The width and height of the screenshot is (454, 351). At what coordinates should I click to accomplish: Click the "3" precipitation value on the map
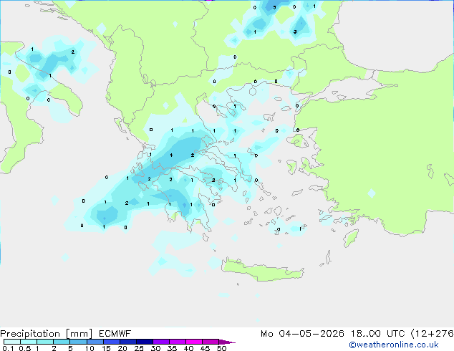(x=295, y=32)
